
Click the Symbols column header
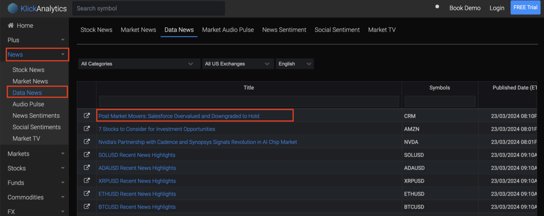tap(440, 88)
